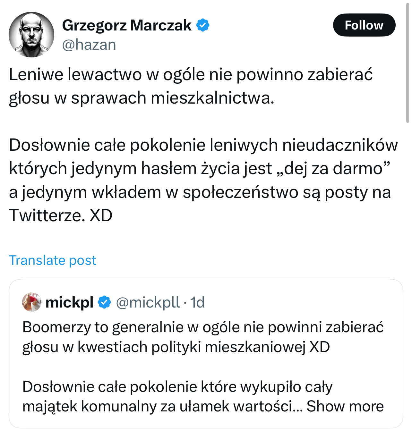412x439 pixels.
Task: Click the mickpl display name
Action: (x=69, y=302)
